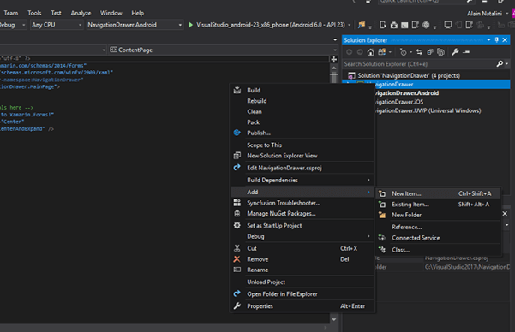Viewport: 515px width, 332px height.
Task: Click the Connected Service icon
Action: pos(382,238)
